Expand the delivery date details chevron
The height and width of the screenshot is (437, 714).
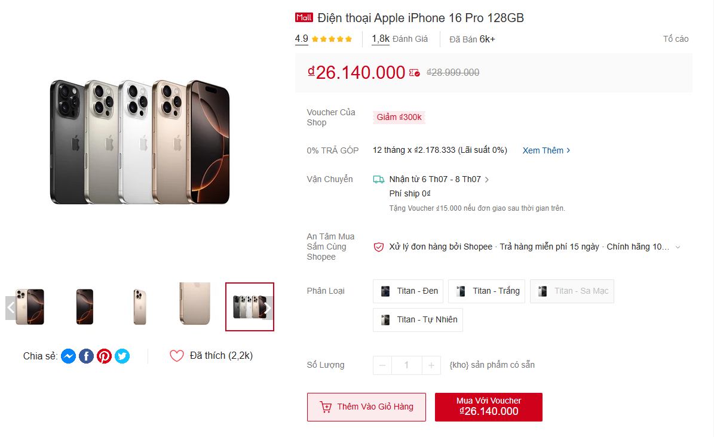click(x=488, y=179)
